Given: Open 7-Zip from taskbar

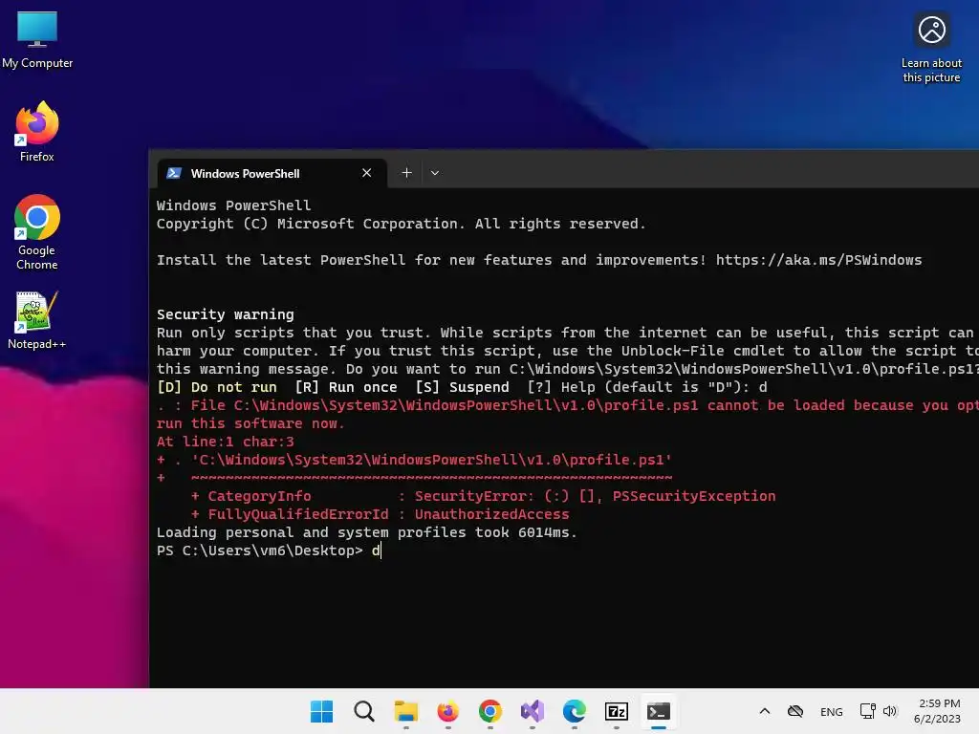Looking at the screenshot, I should tap(617, 711).
